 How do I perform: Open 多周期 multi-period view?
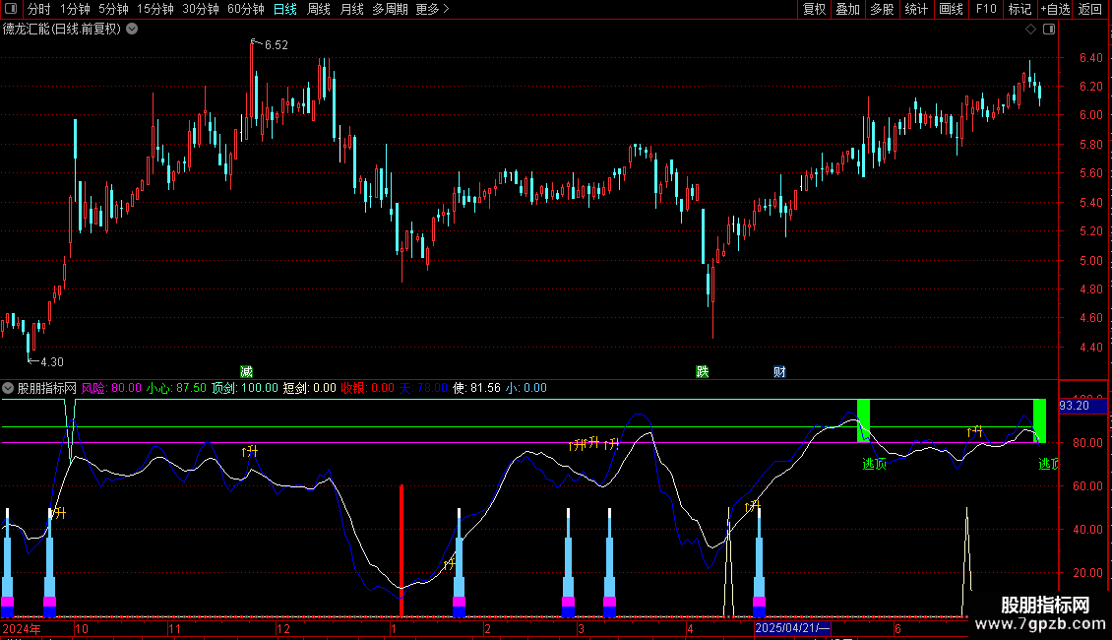pyautogui.click(x=390, y=9)
